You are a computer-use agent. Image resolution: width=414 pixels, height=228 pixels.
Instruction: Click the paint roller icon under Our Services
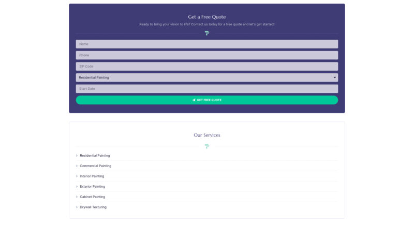click(x=206, y=146)
